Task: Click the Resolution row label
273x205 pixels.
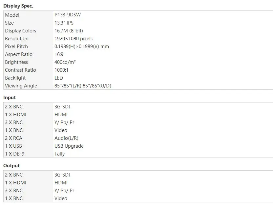Action: 17,39
